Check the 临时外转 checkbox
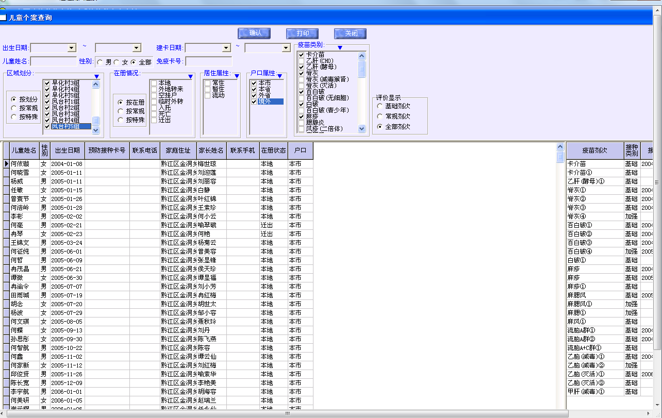This screenshot has height=418, width=662. point(154,102)
